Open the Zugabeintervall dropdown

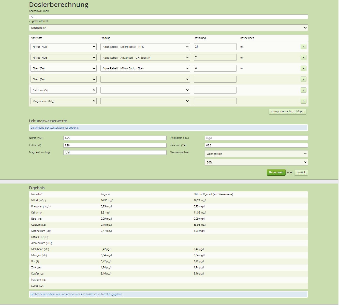[168, 28]
